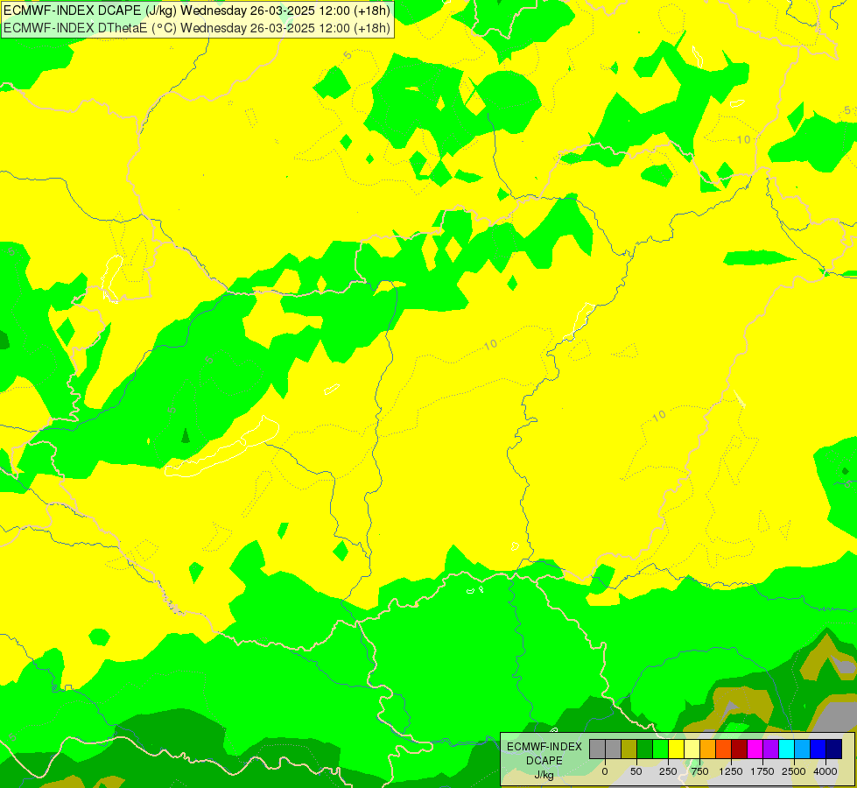
Task: Click the cyan swatch in the DCAPE legend
Action: click(x=786, y=749)
